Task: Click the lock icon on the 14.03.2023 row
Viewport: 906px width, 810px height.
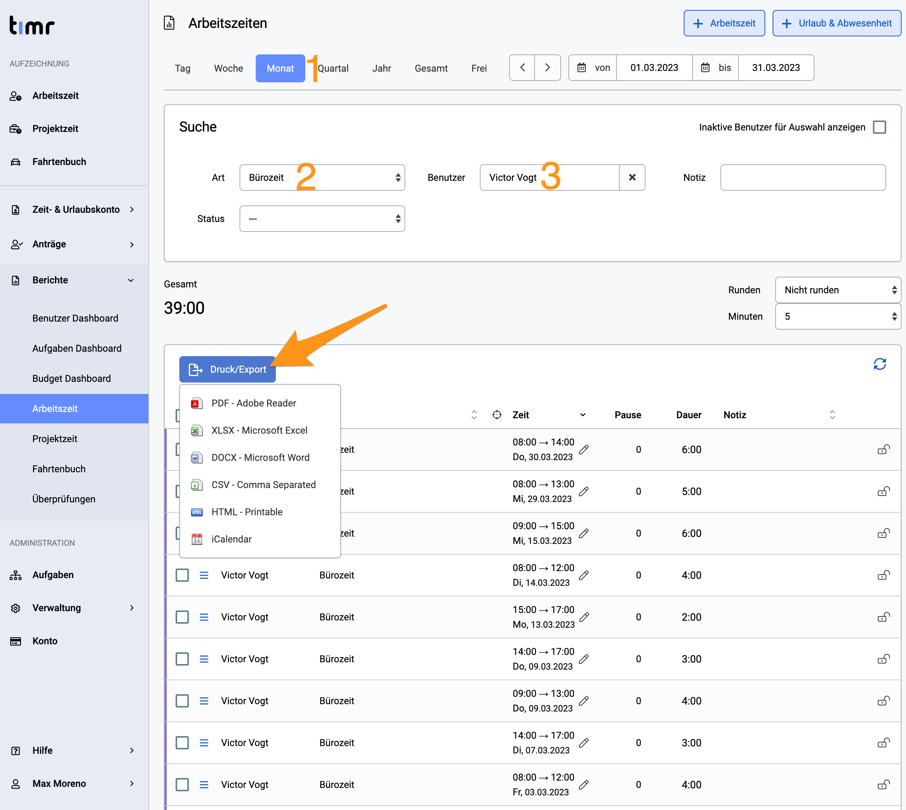Action: [883, 575]
